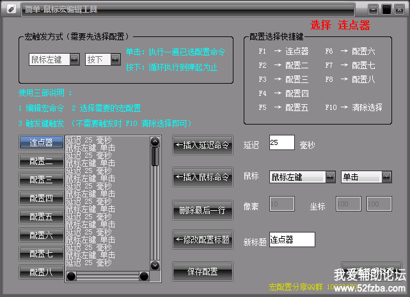The width and height of the screenshot is (410, 297).
Task: Click horizontal scrollbar left round button
Action: (x=71, y=277)
